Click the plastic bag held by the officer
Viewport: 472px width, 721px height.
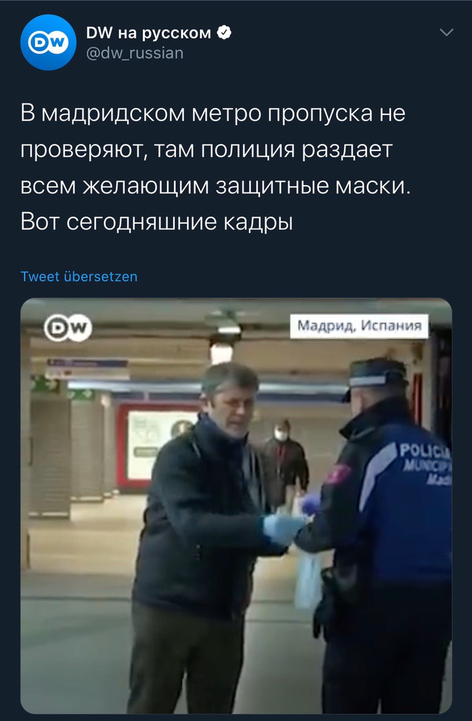click(308, 579)
